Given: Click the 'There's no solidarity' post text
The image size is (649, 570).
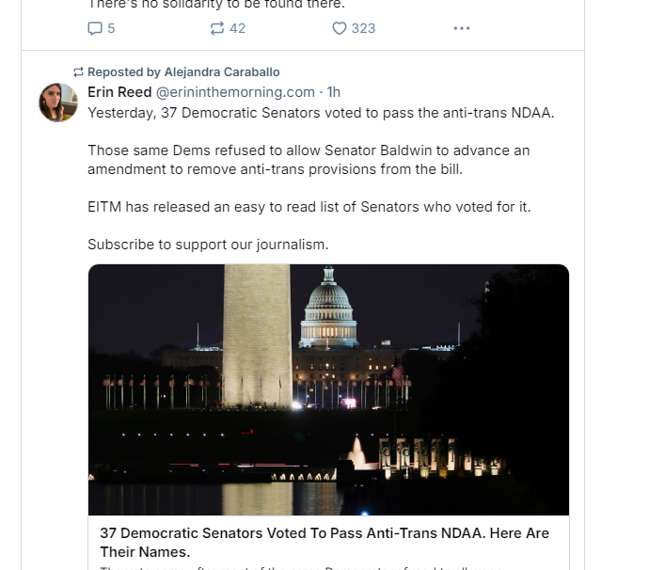Looking at the screenshot, I should pos(216,5).
